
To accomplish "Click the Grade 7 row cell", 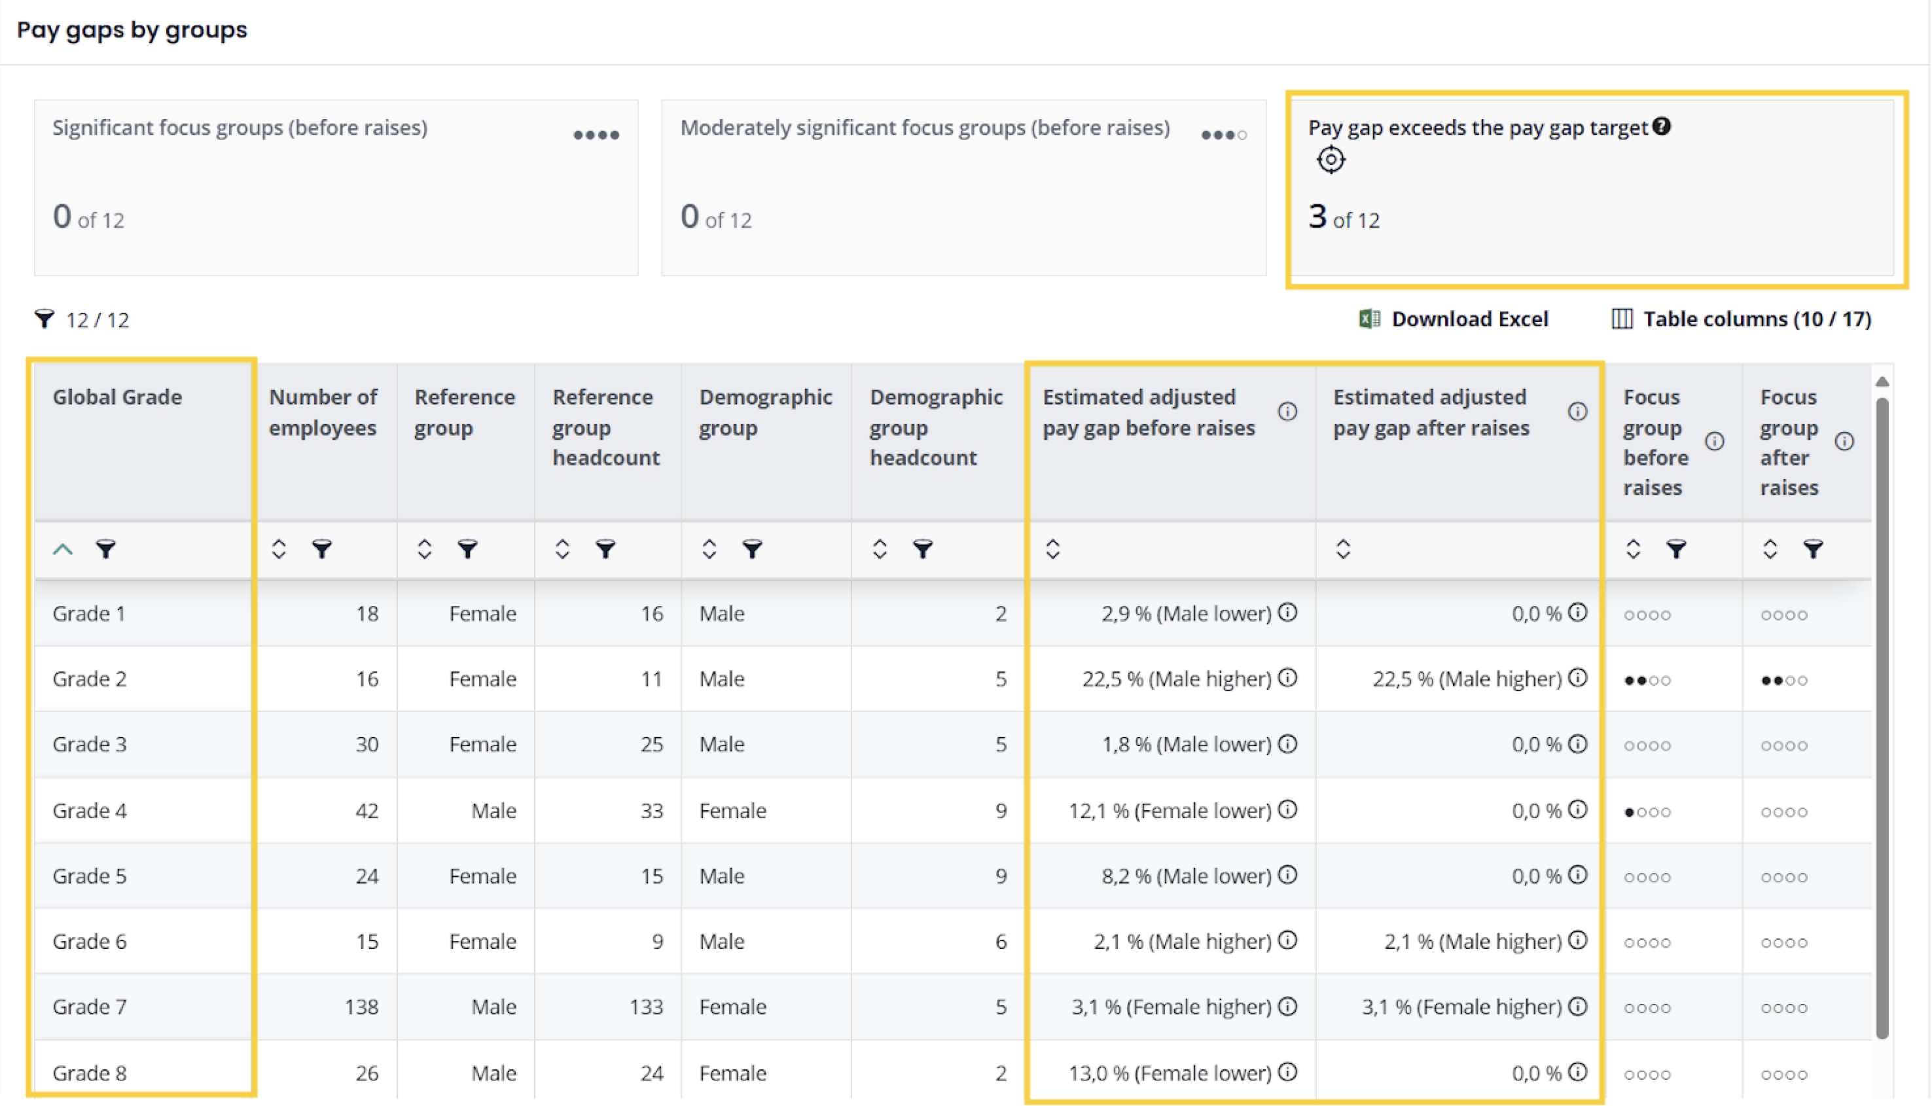I will (x=90, y=1007).
